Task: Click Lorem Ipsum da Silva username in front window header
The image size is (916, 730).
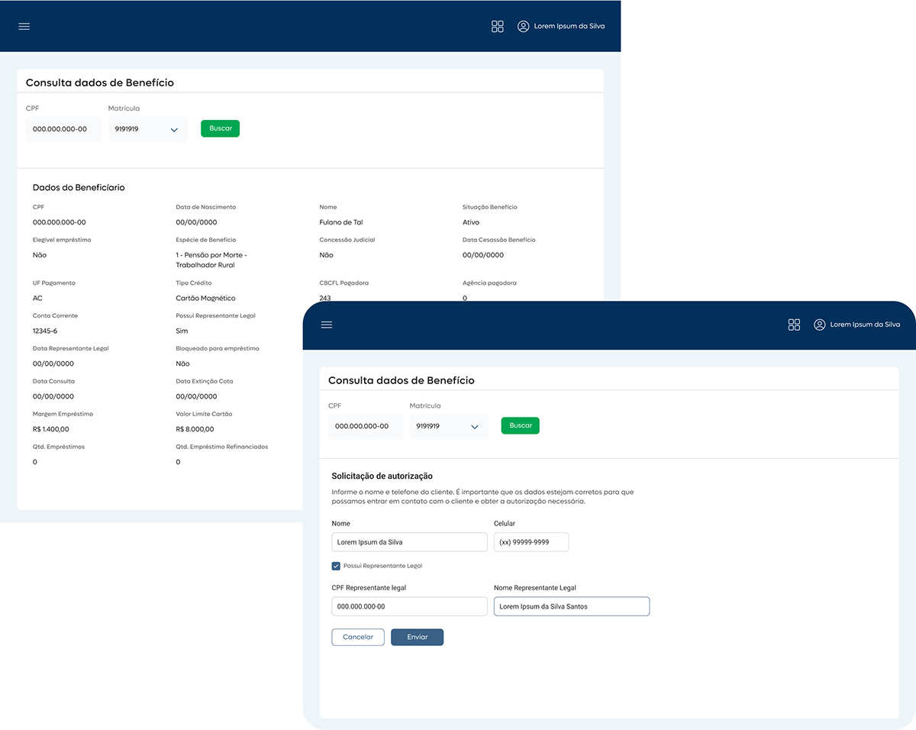Action: [x=865, y=325]
